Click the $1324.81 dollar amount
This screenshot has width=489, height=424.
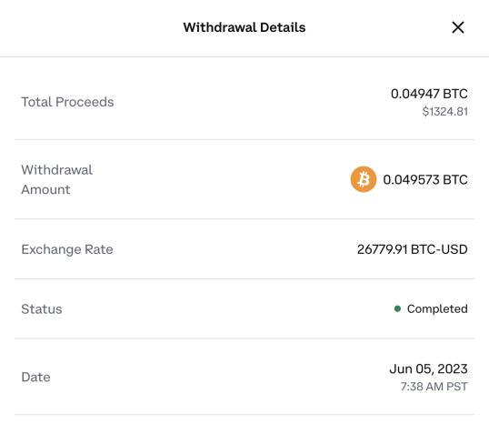point(445,112)
